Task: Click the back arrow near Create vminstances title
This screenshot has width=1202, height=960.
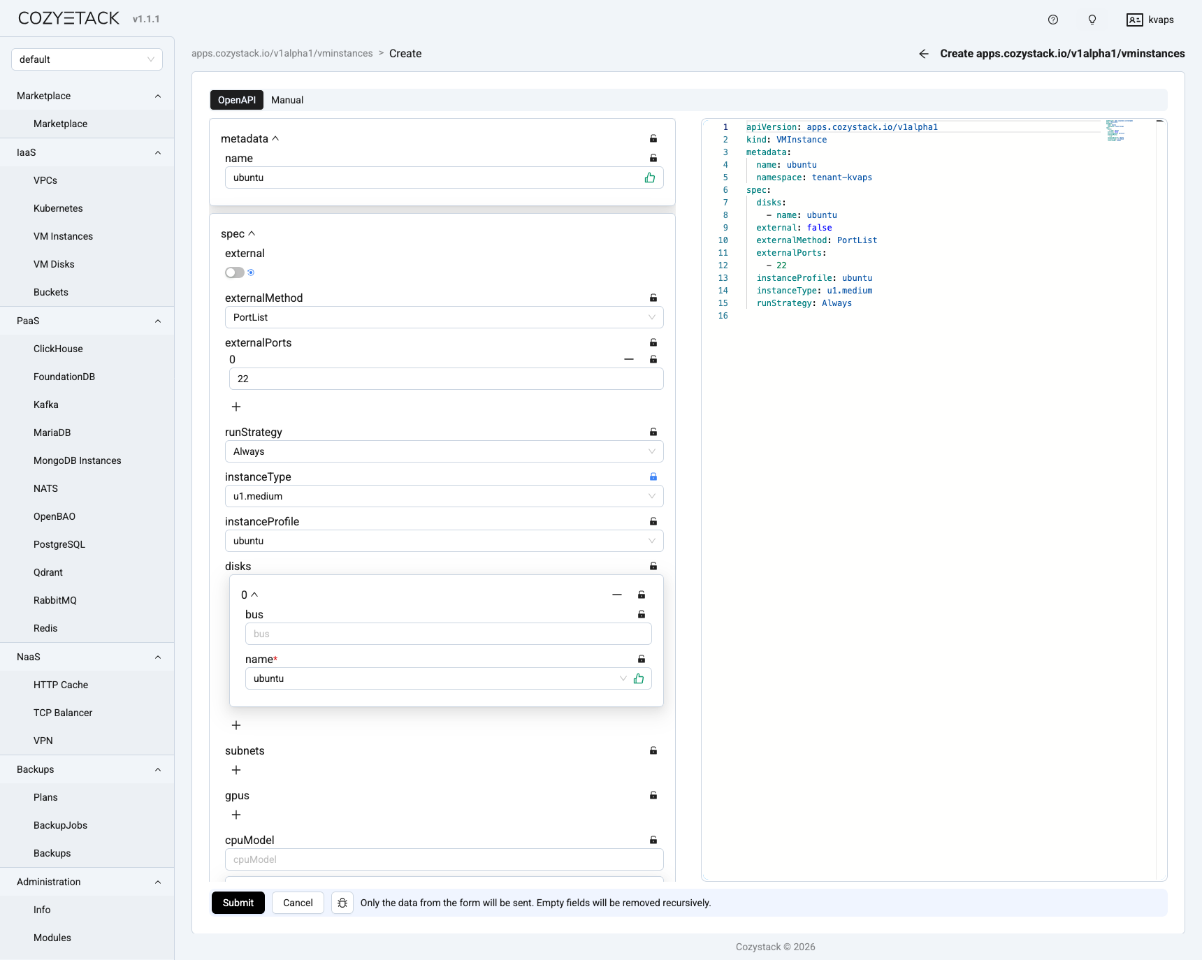Action: [923, 53]
